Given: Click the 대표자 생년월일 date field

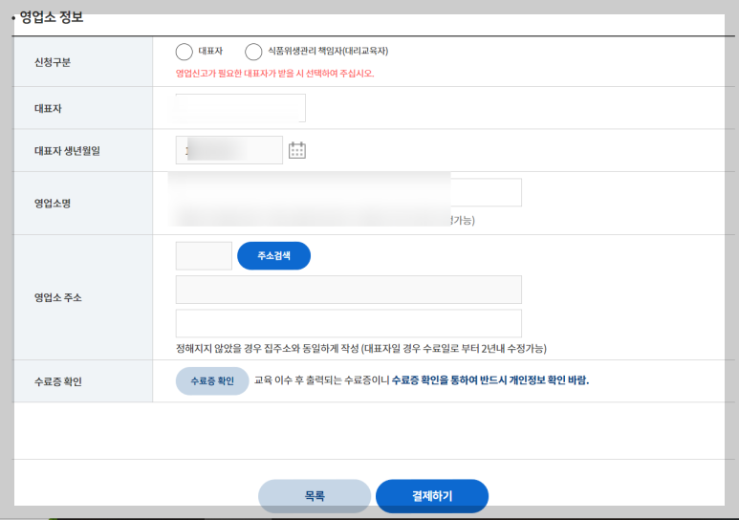Looking at the screenshot, I should tap(229, 150).
